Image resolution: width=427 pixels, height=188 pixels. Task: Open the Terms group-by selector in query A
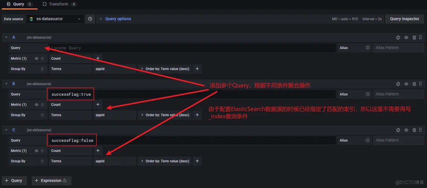coord(71,69)
